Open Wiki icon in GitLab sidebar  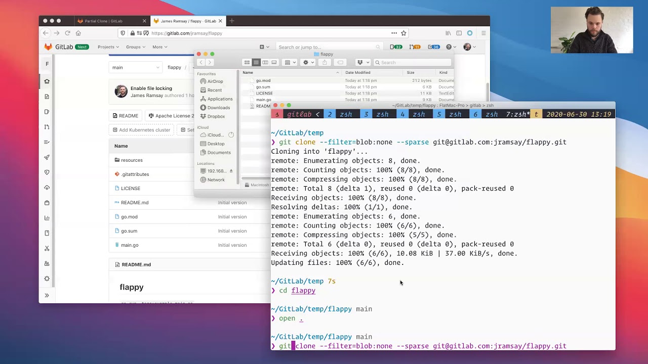pos(47,233)
